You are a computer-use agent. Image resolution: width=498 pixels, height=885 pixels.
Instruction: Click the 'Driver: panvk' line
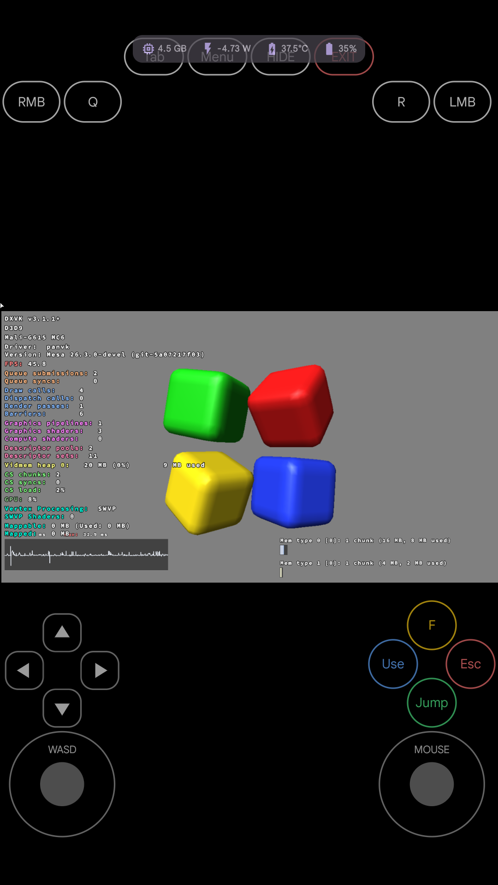coord(37,347)
